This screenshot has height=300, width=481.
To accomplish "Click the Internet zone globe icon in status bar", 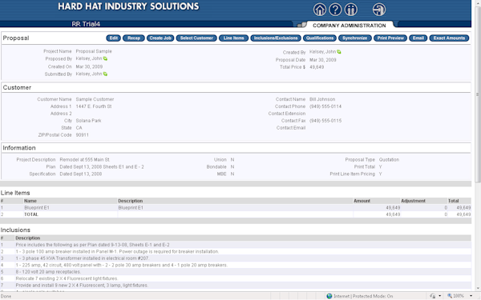I will (329, 296).
